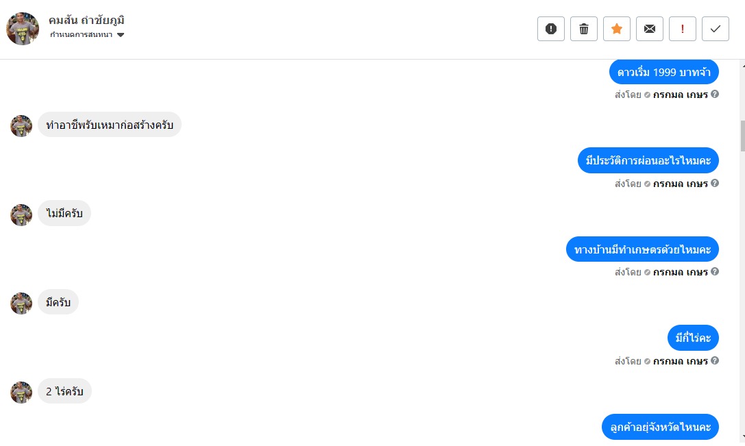Mark conversation unread with envelope icon
This screenshot has width=745, height=446.
point(650,29)
